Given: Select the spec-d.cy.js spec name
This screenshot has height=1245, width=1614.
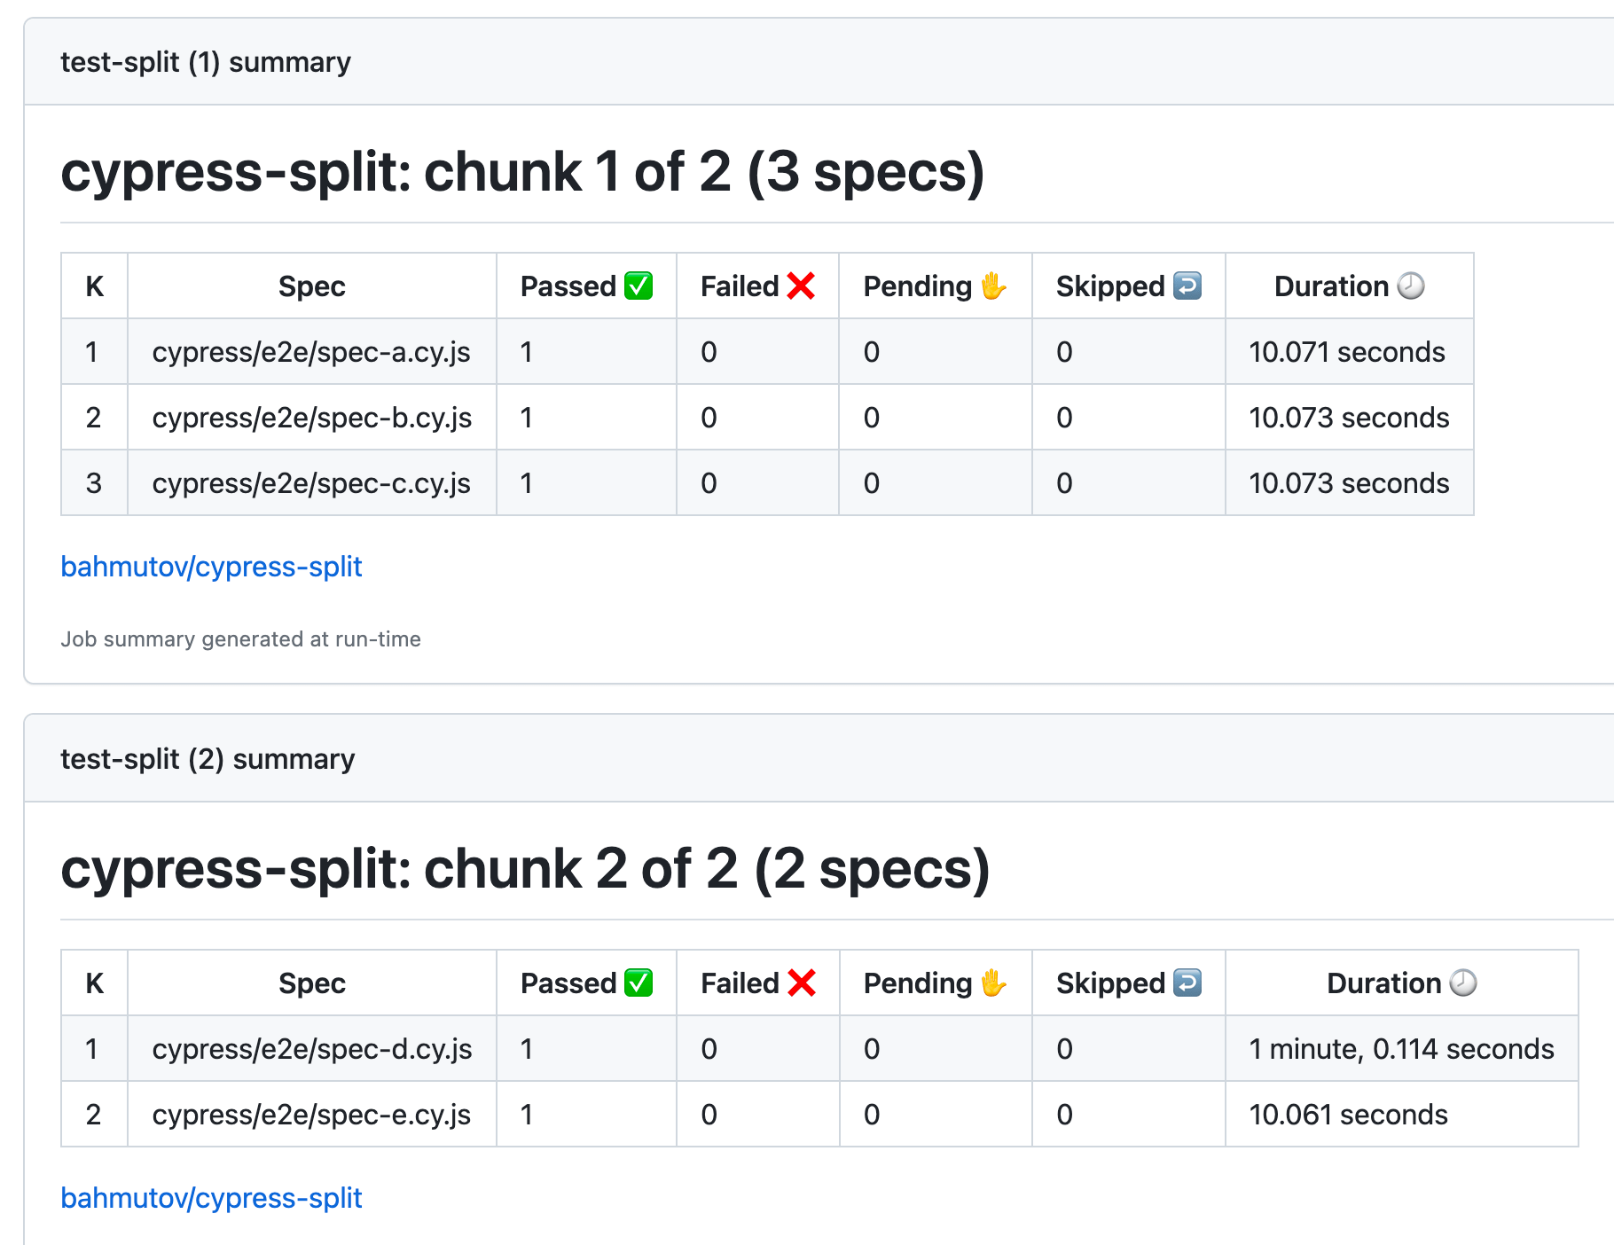Looking at the screenshot, I should 312,1048.
